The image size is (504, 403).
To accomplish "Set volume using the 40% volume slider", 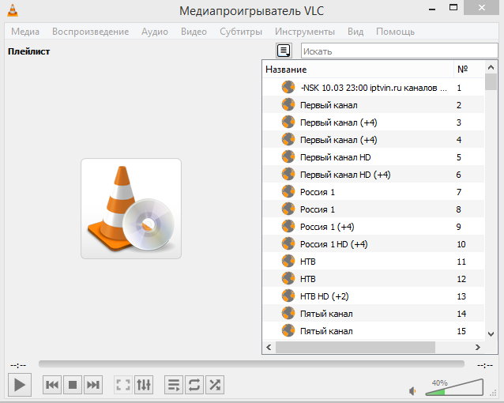I will (454, 387).
